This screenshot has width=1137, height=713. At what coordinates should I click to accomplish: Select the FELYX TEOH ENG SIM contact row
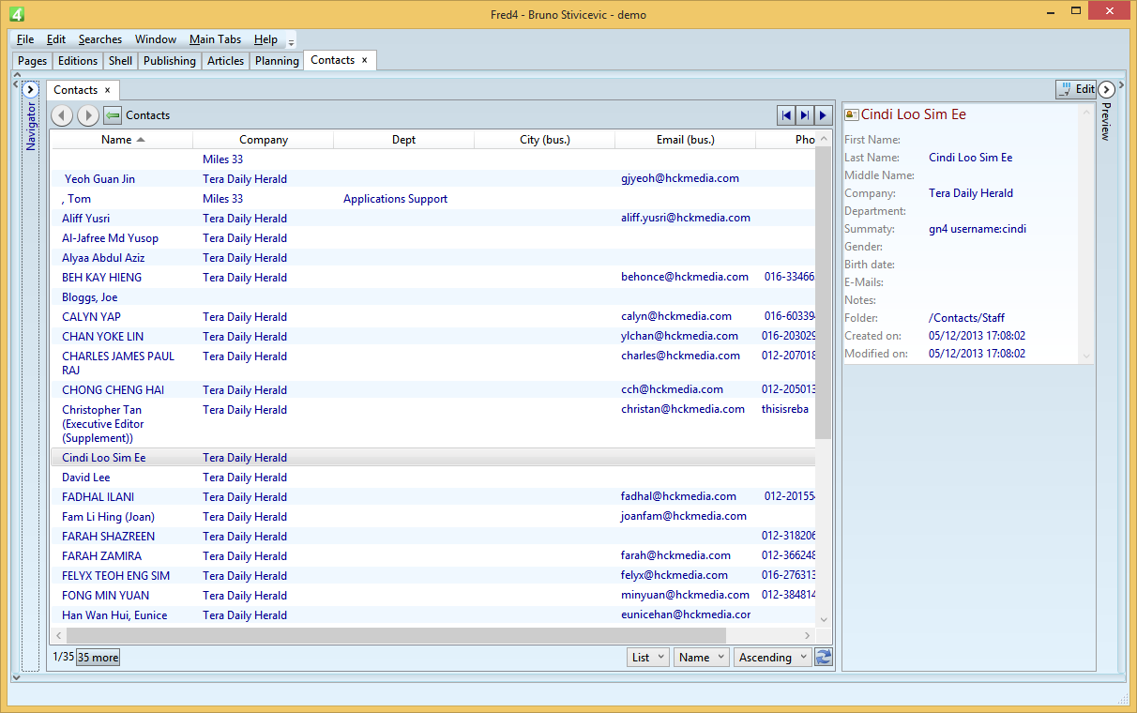click(433, 576)
